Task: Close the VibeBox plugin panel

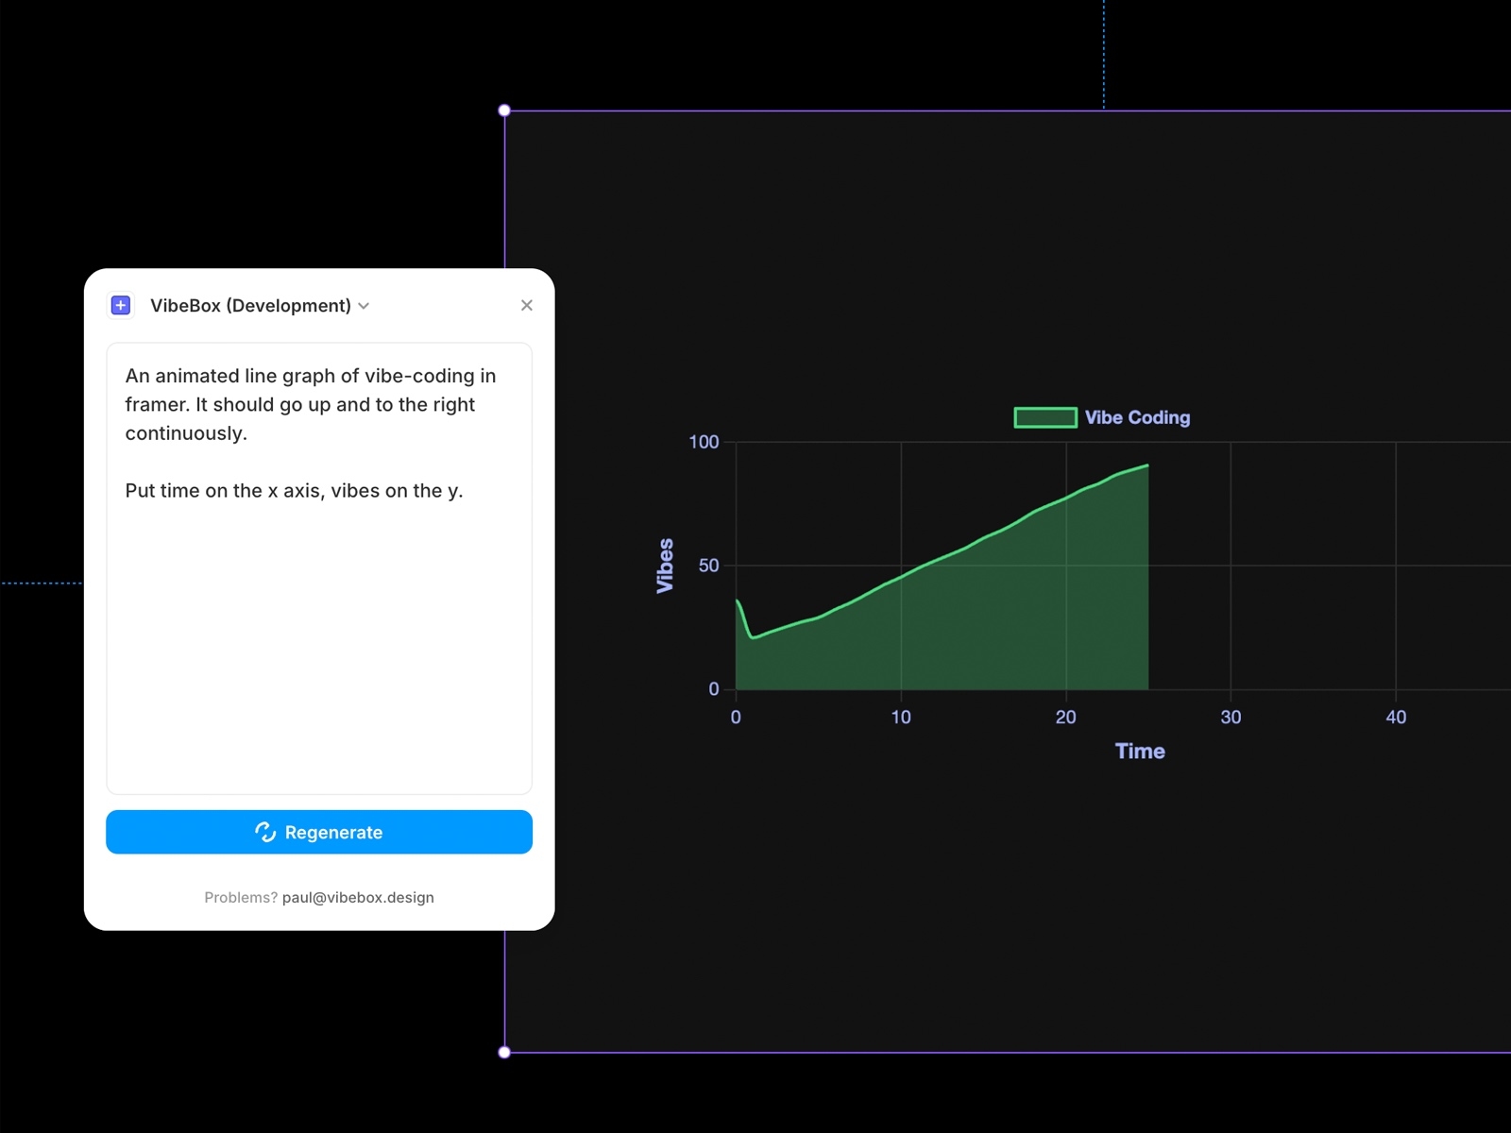Action: tap(527, 305)
